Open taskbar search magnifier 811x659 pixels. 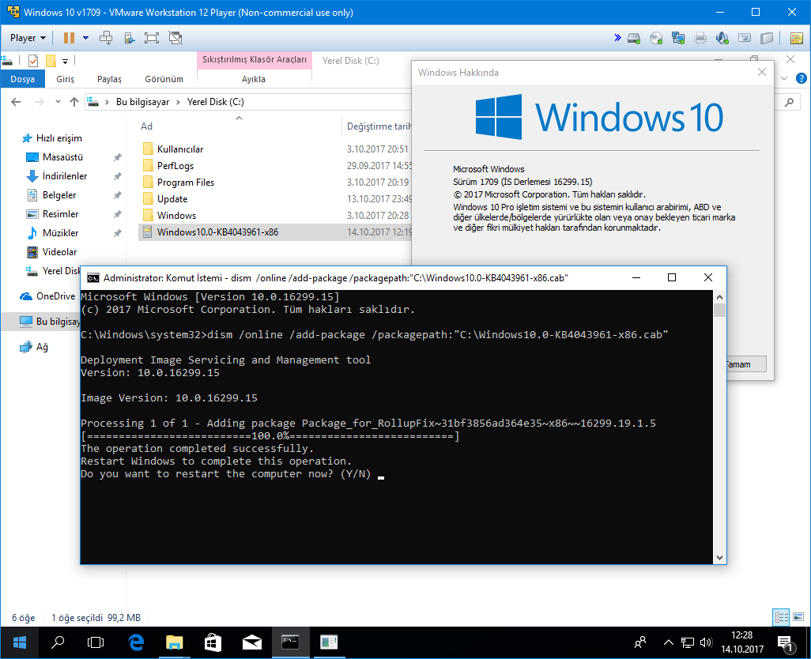pyautogui.click(x=58, y=642)
